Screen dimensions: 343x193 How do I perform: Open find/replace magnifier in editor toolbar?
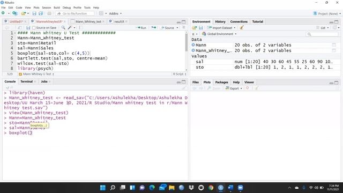[x=63, y=27]
